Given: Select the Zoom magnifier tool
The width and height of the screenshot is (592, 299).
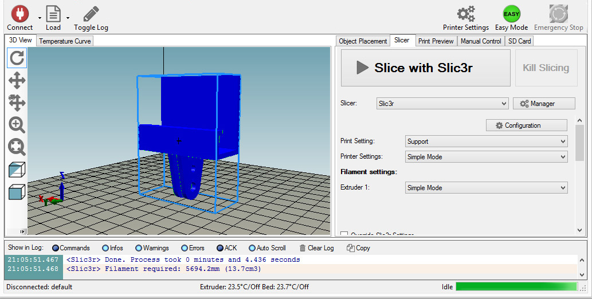Looking at the screenshot, I should click(17, 125).
